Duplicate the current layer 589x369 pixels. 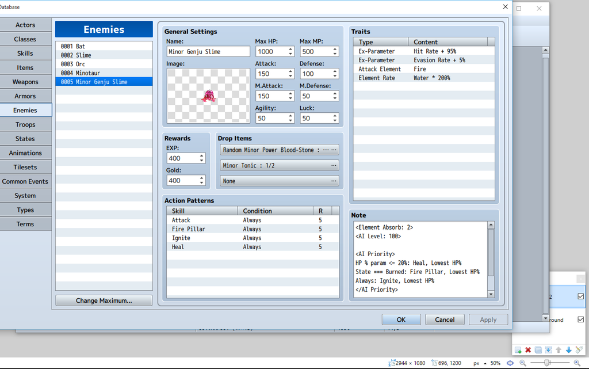538,350
